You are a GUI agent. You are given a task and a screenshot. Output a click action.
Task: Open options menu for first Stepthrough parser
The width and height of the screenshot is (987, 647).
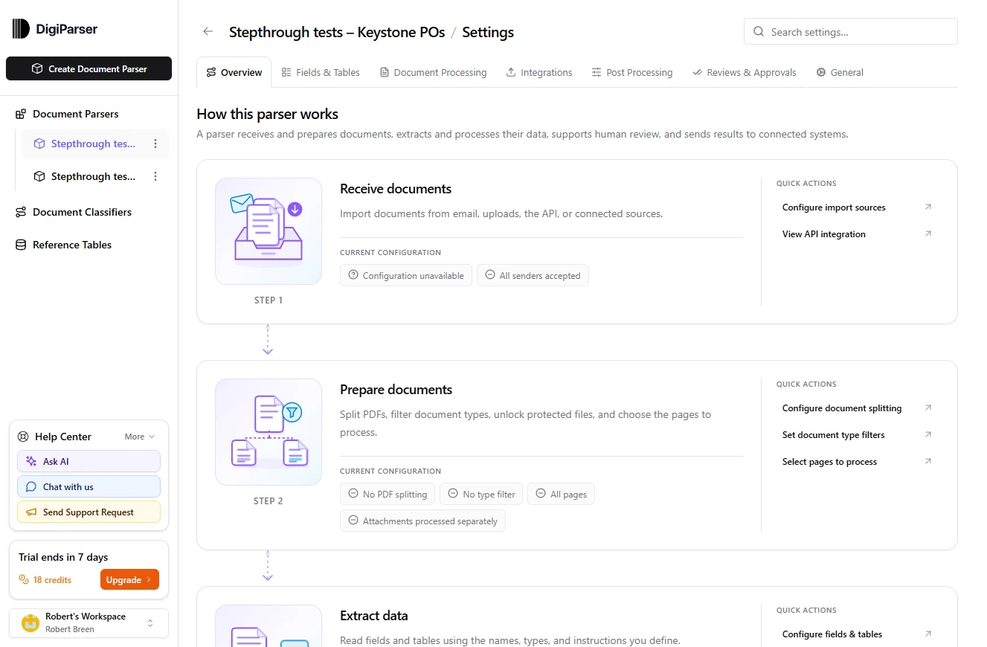click(x=155, y=144)
